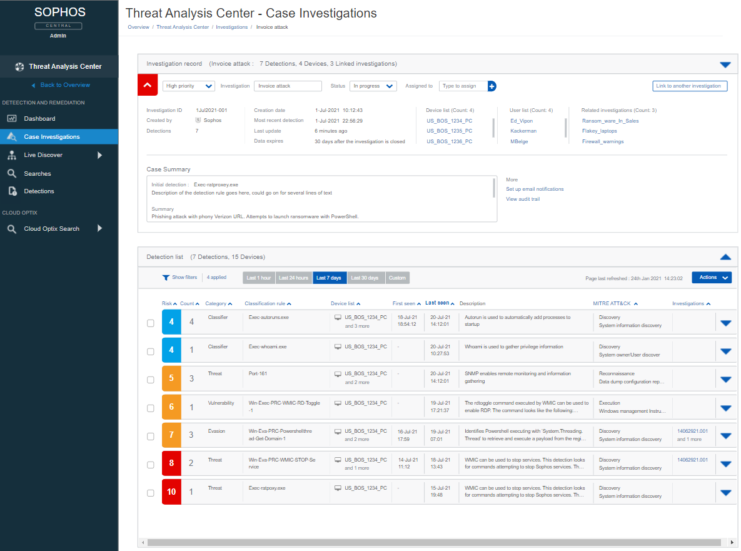Select checkbox for Powershellthread-Get-Domain detection

(x=150, y=437)
